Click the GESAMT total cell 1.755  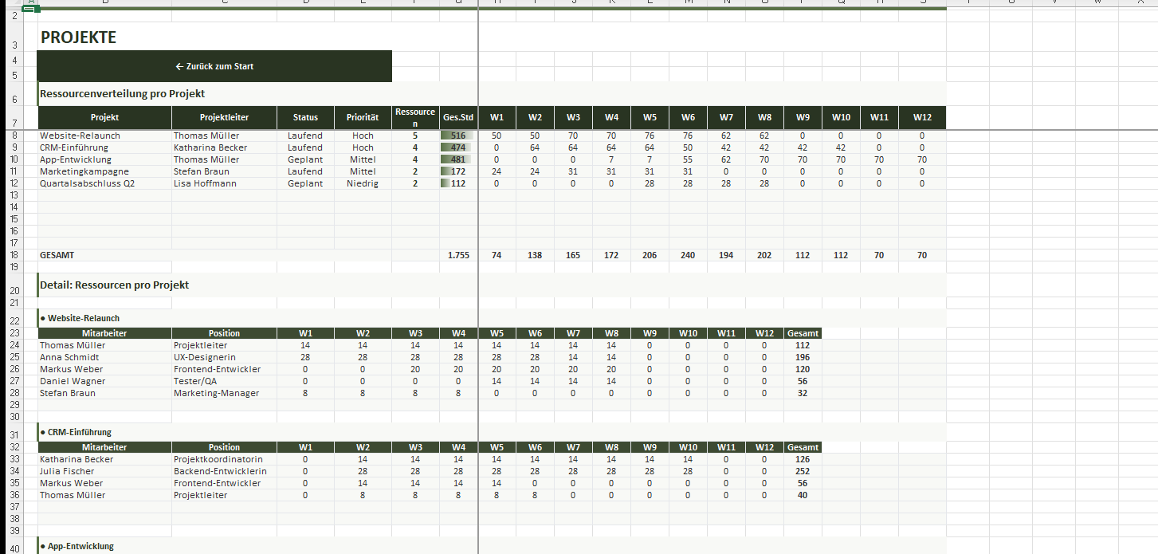point(458,255)
